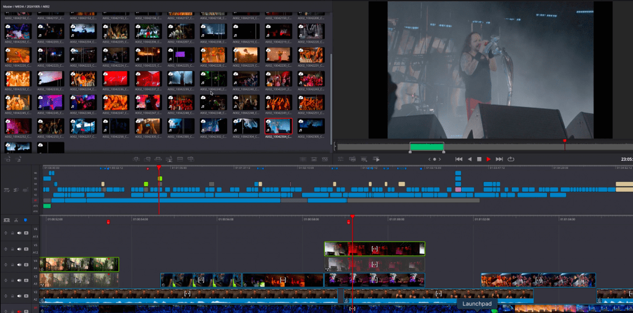633x313 pixels.
Task: Toggle loop playback icon
Action: coord(511,159)
